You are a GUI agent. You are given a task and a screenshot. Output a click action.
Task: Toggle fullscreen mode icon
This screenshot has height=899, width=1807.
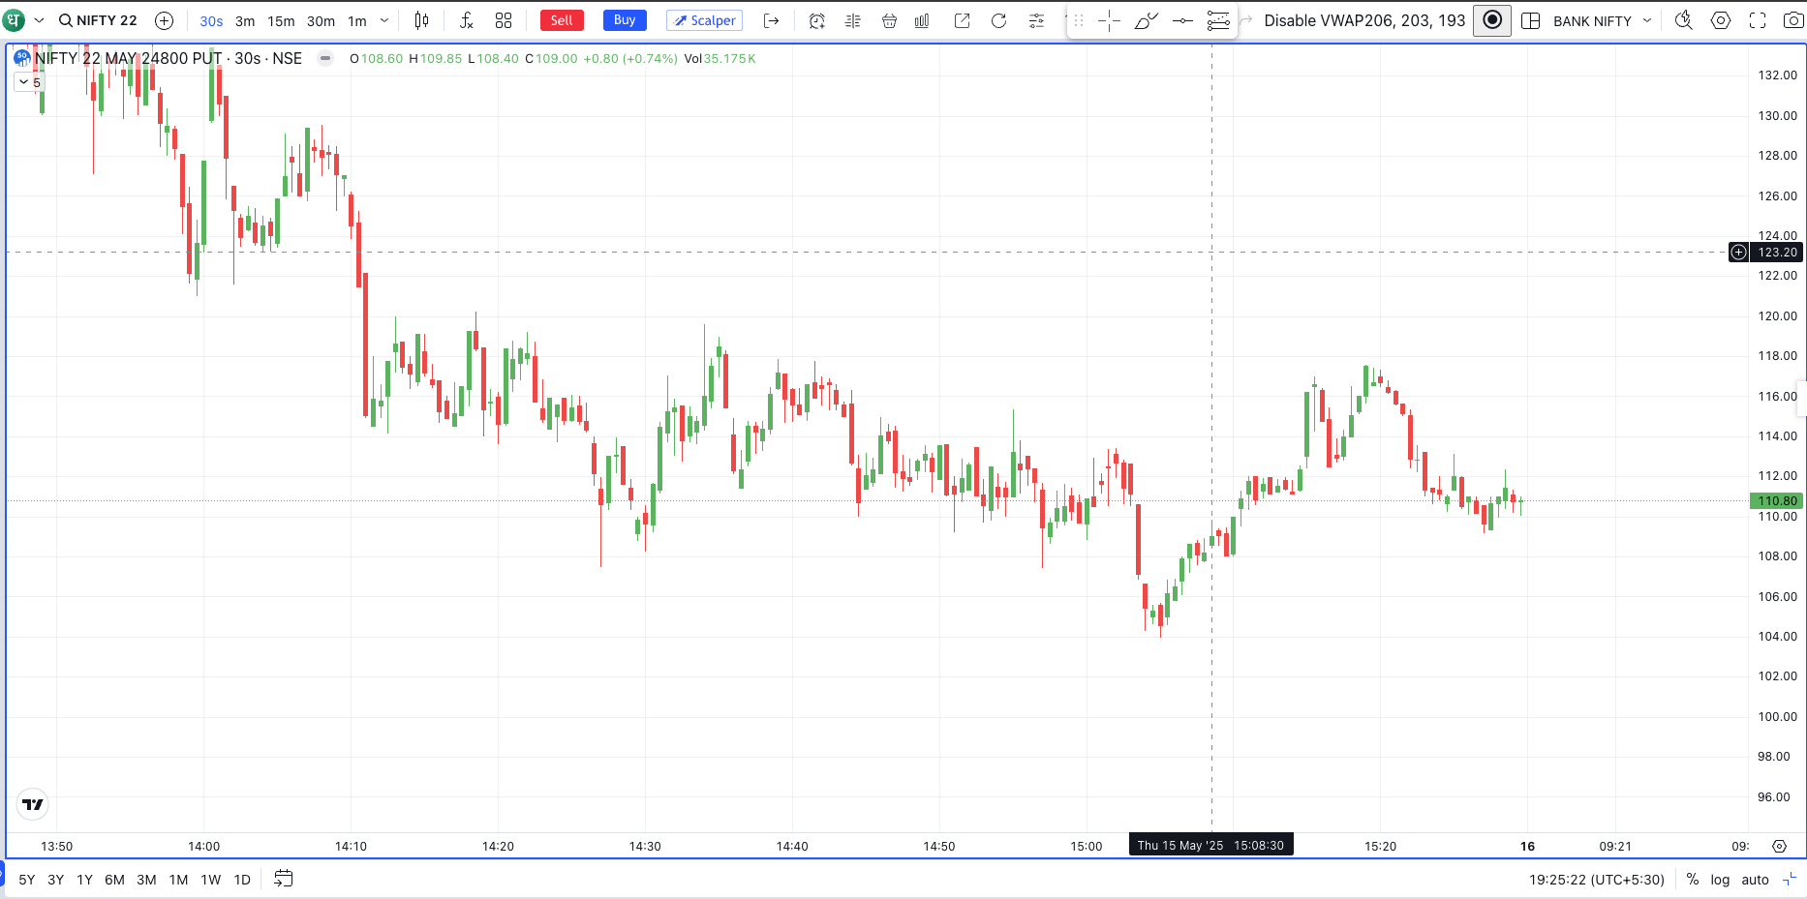pyautogui.click(x=1758, y=20)
